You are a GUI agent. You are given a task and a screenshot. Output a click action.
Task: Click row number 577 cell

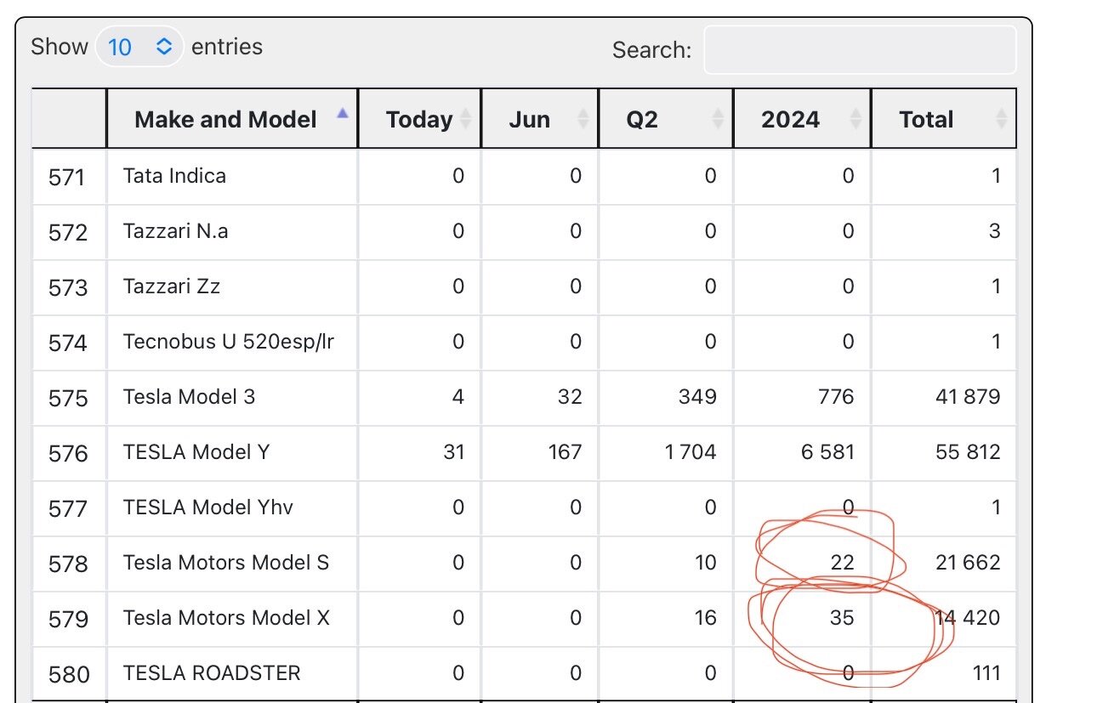pyautogui.click(x=68, y=508)
